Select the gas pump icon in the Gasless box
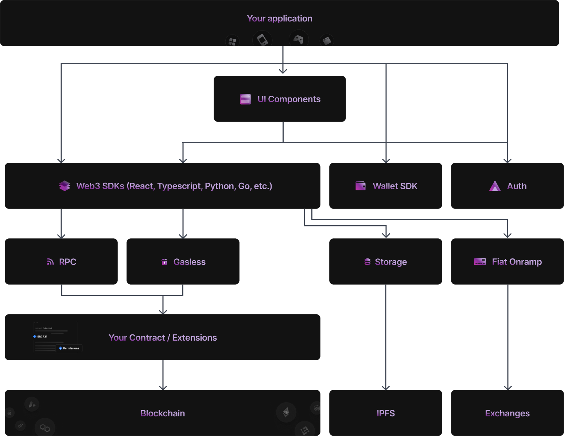 [x=164, y=262]
